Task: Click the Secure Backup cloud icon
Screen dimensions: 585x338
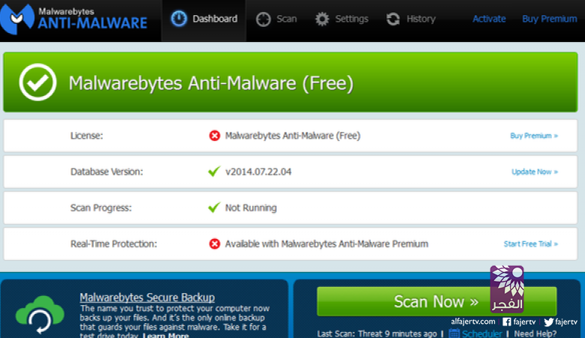Action: point(40,314)
